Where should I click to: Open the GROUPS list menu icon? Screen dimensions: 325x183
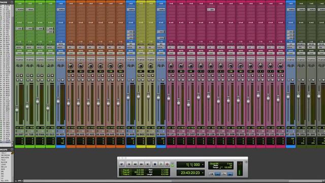point(12,149)
